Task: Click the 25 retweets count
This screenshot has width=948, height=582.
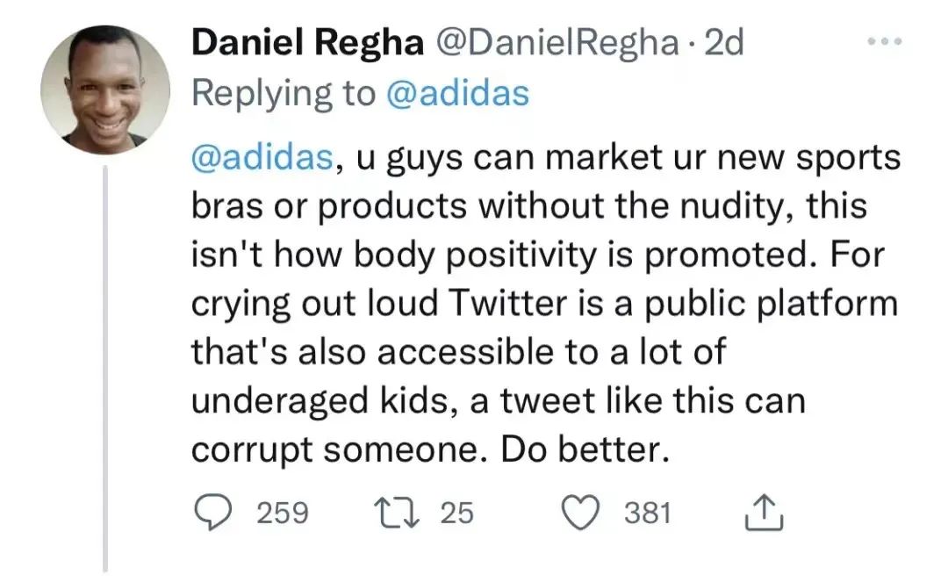Action: tap(456, 513)
